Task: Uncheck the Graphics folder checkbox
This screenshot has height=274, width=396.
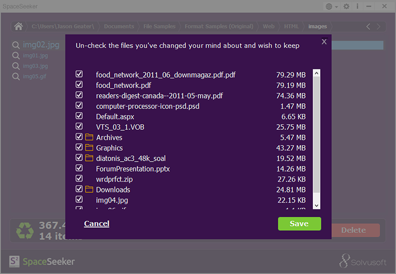Action: 79,147
